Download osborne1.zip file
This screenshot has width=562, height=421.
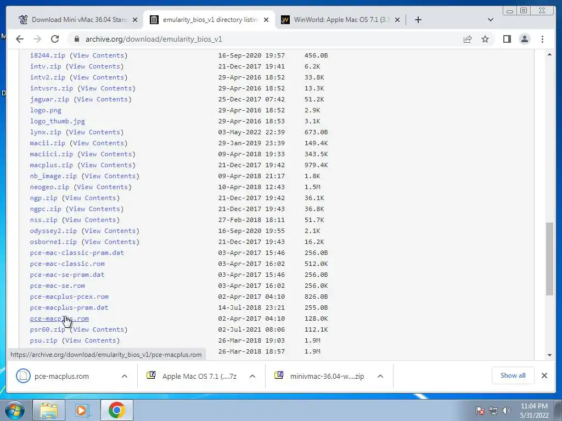pyautogui.click(x=53, y=242)
